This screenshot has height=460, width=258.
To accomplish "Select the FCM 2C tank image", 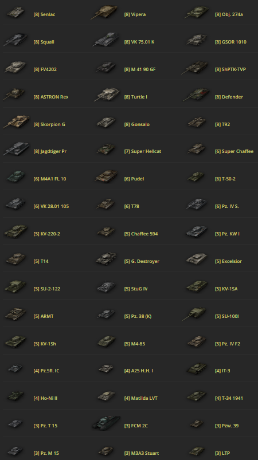I will [106, 423].
